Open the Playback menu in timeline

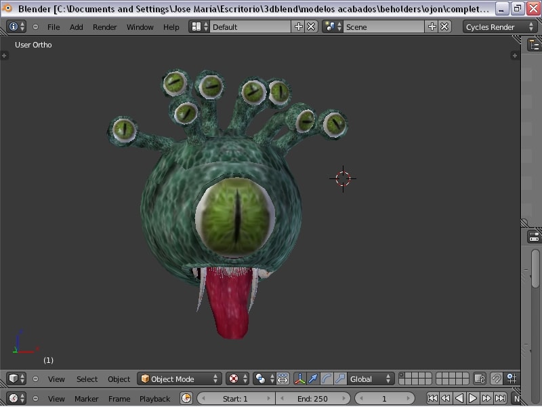[x=154, y=399]
